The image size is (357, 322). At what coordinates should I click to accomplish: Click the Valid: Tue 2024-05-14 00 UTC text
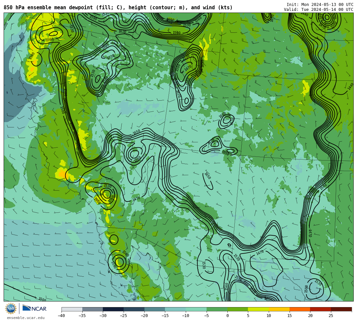pyautogui.click(x=319, y=9)
